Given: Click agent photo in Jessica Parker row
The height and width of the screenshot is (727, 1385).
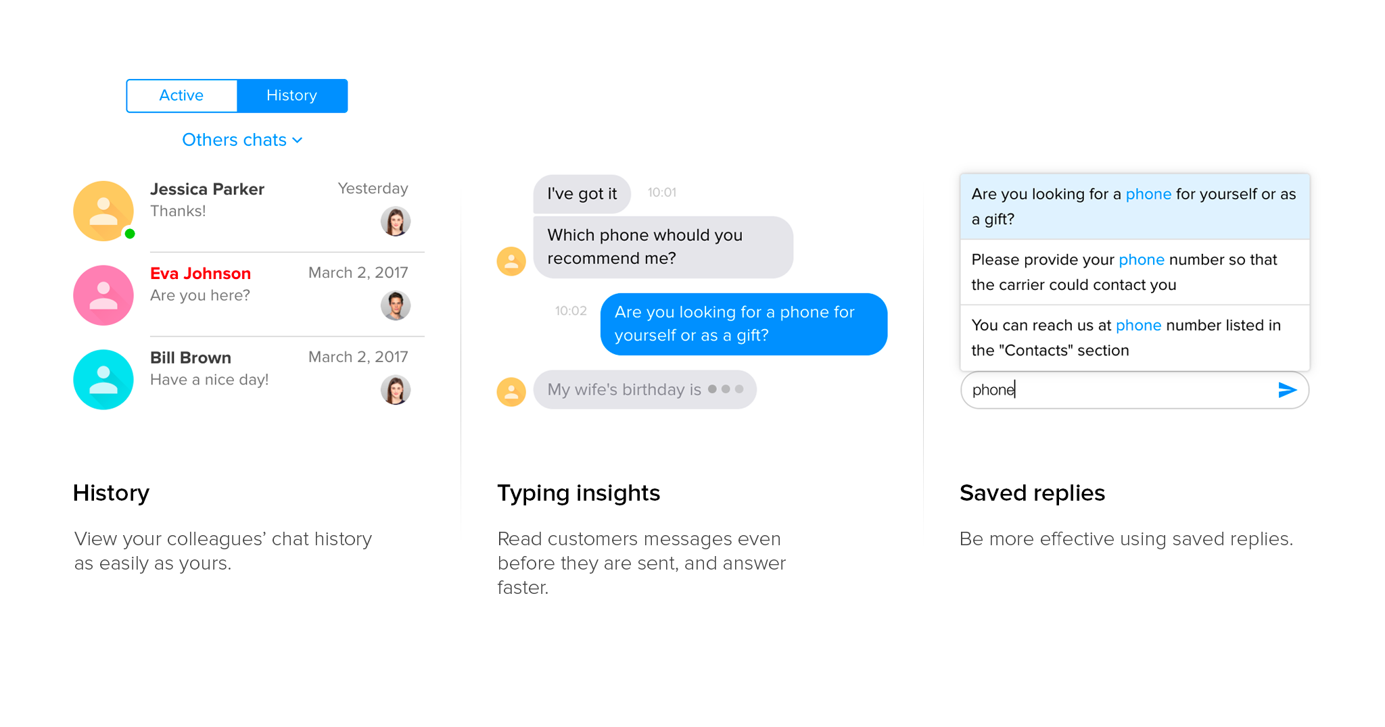Looking at the screenshot, I should [396, 221].
